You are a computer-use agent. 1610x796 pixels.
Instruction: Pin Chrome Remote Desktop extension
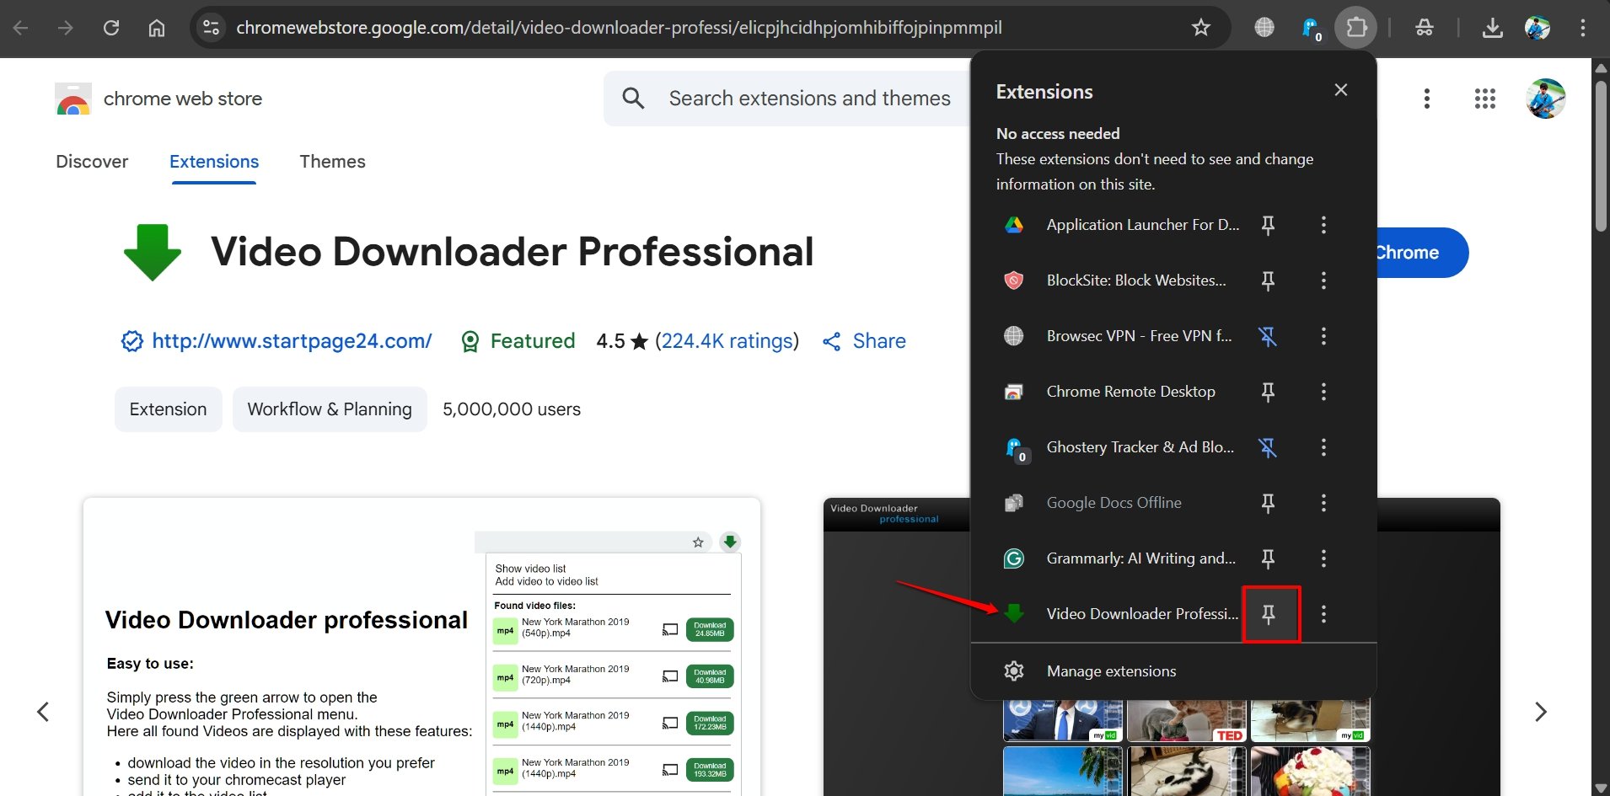[1268, 392]
